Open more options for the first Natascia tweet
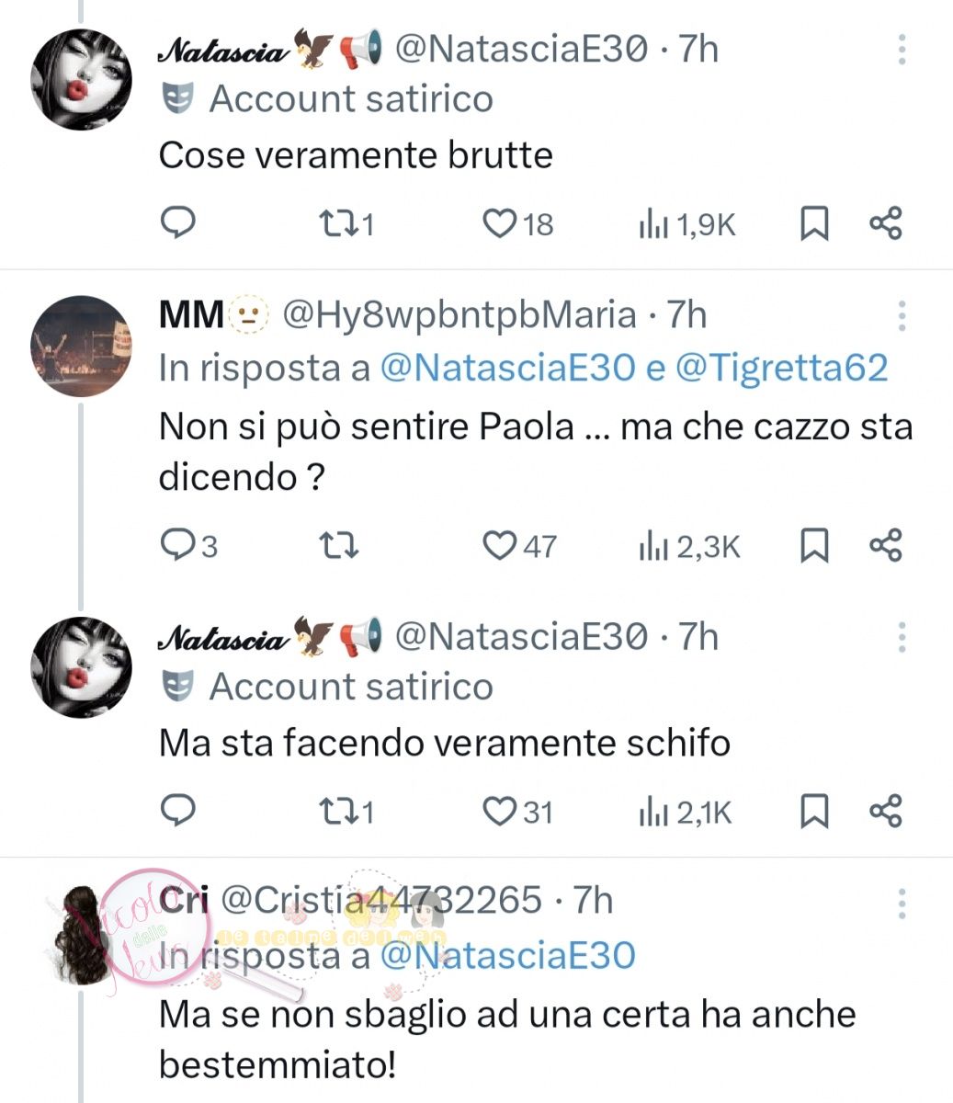The height and width of the screenshot is (1103, 953). (902, 50)
